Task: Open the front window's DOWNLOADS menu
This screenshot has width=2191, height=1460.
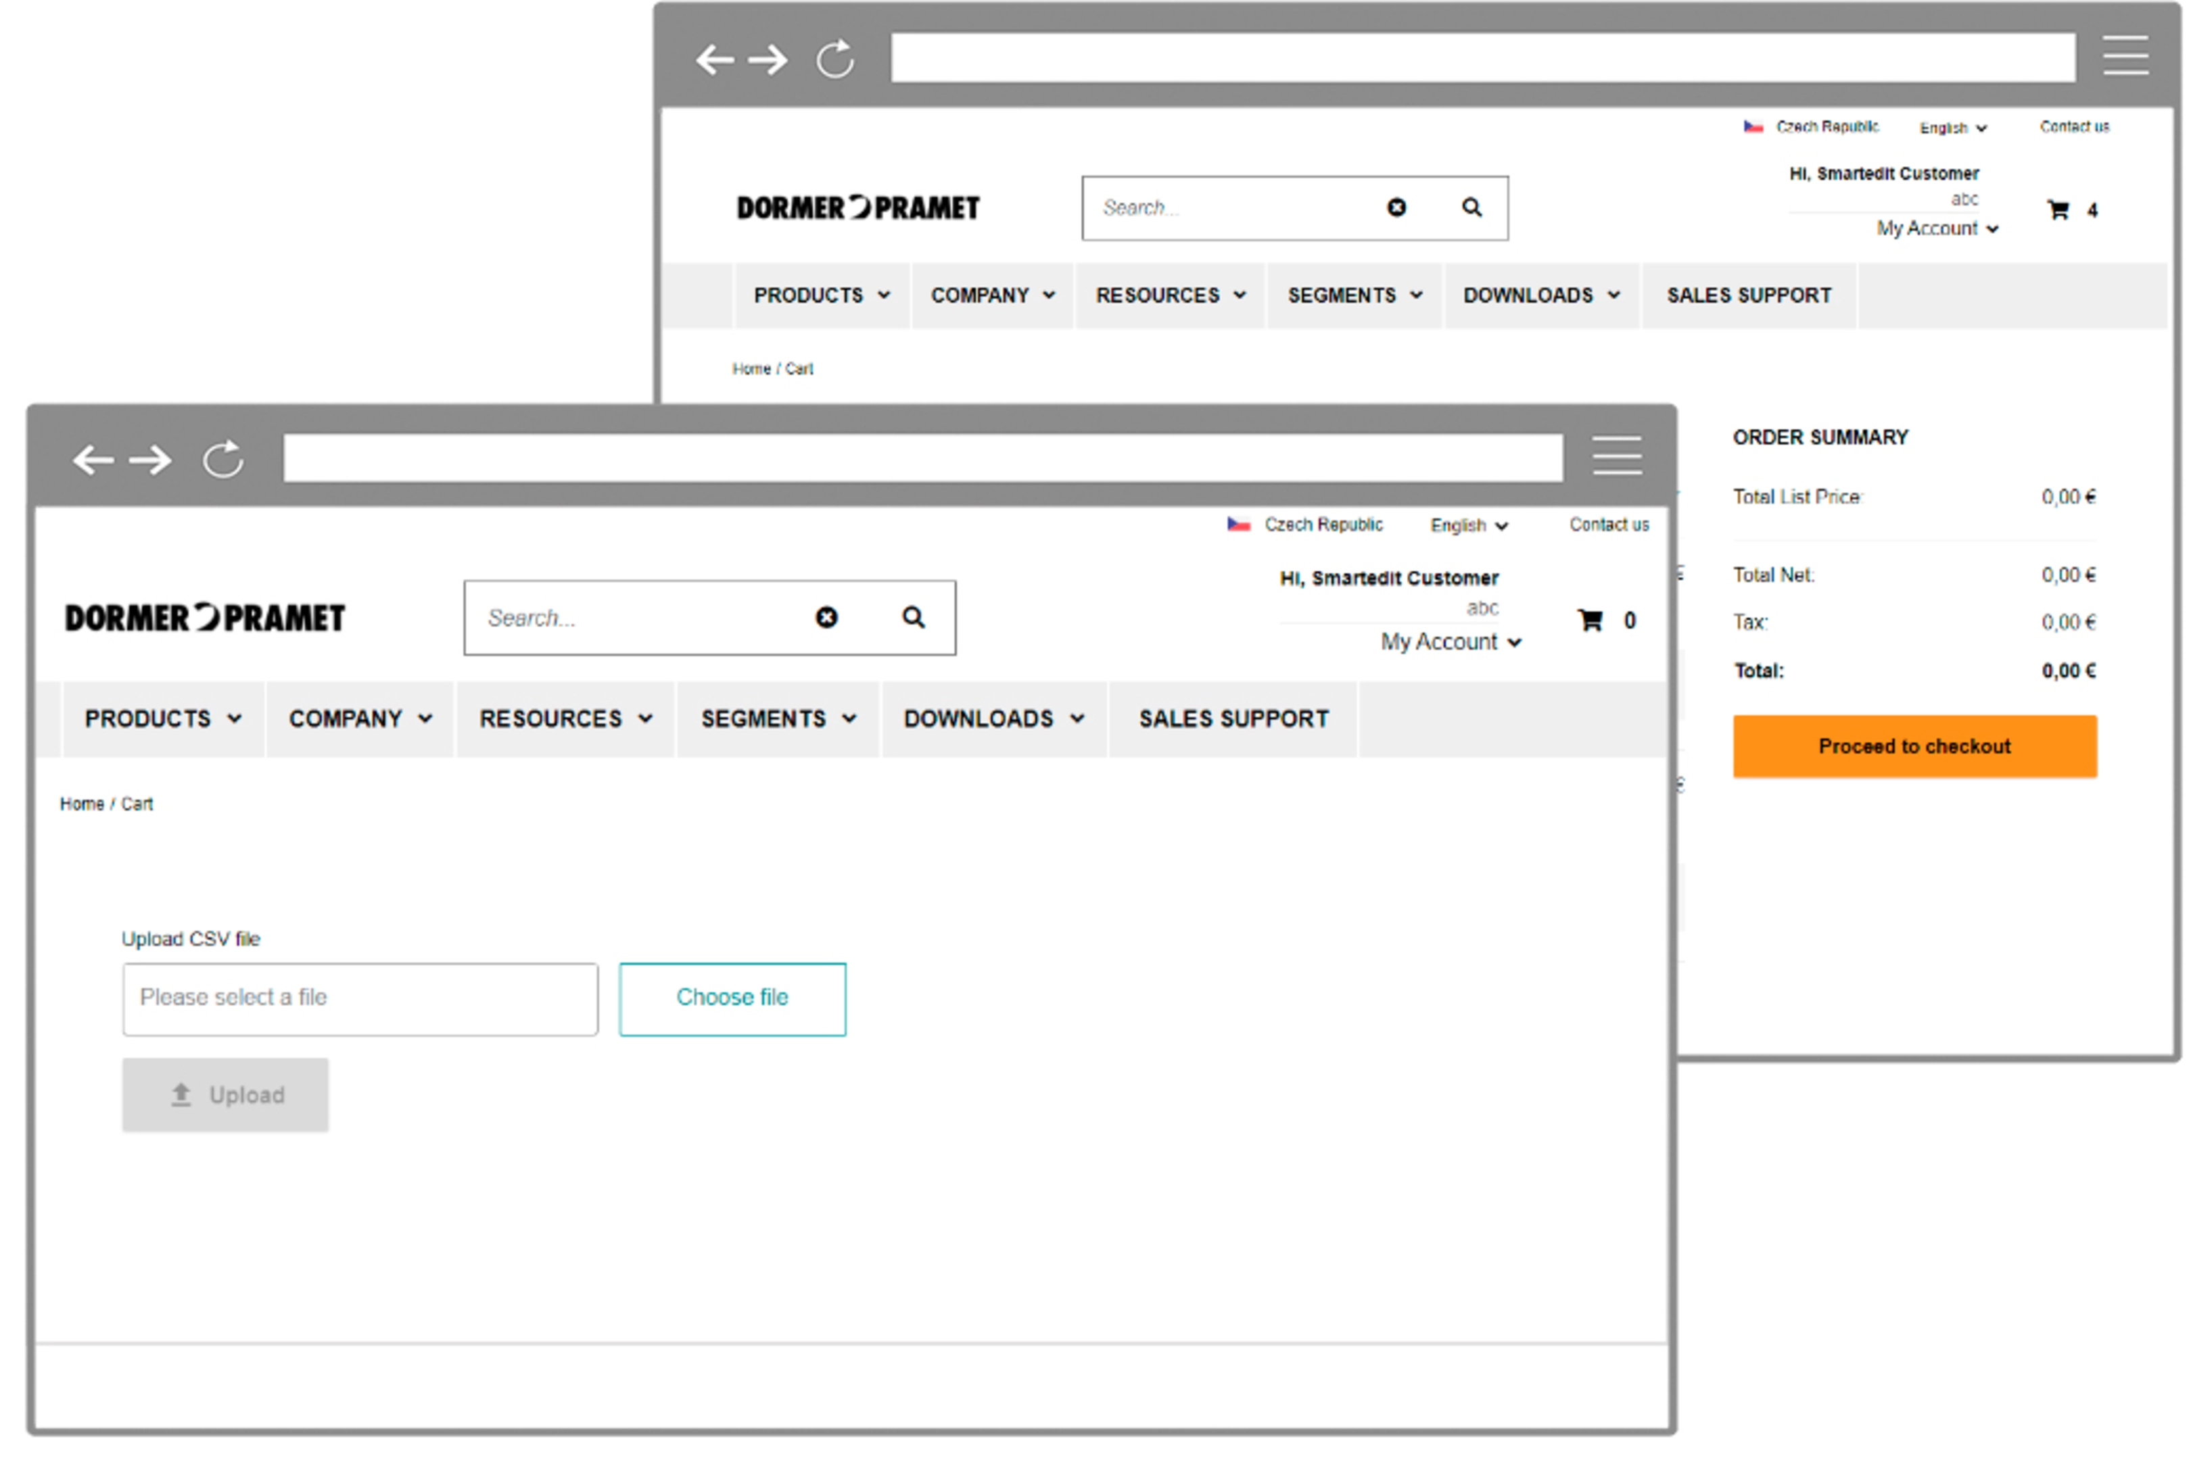Action: point(993,719)
